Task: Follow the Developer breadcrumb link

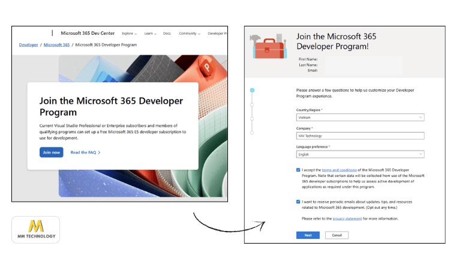Action: pyautogui.click(x=29, y=45)
